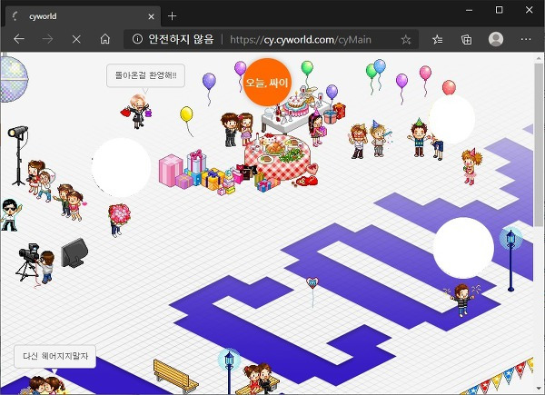Click the yellow balloon
Screen dimensions: 545x395
pos(186,114)
